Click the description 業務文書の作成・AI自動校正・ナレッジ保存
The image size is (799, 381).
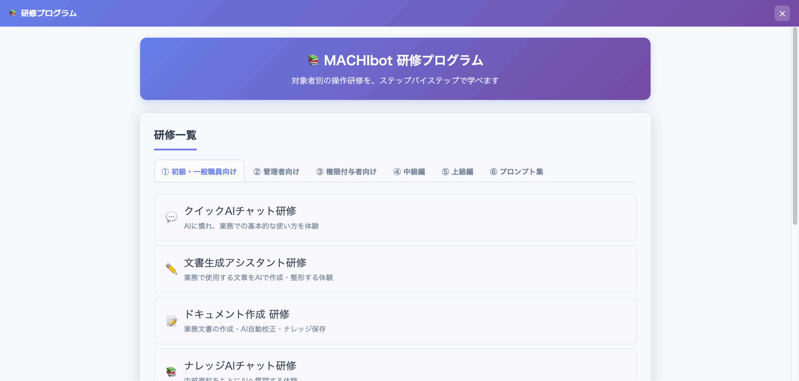255,329
